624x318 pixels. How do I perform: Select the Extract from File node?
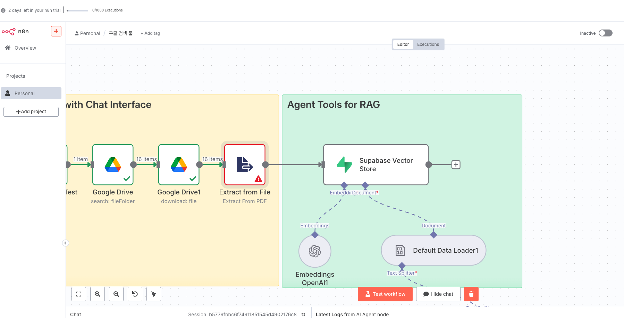(245, 165)
